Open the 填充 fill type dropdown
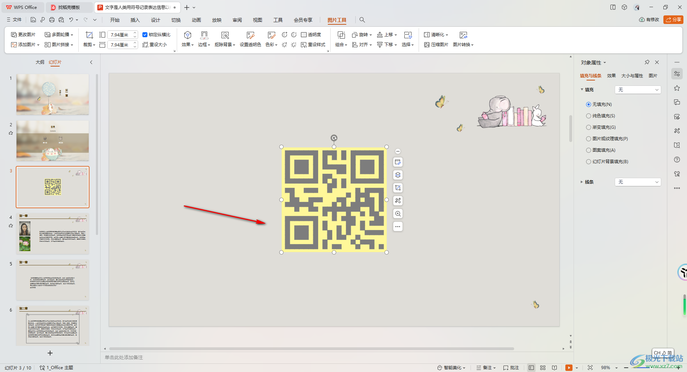 [638, 90]
